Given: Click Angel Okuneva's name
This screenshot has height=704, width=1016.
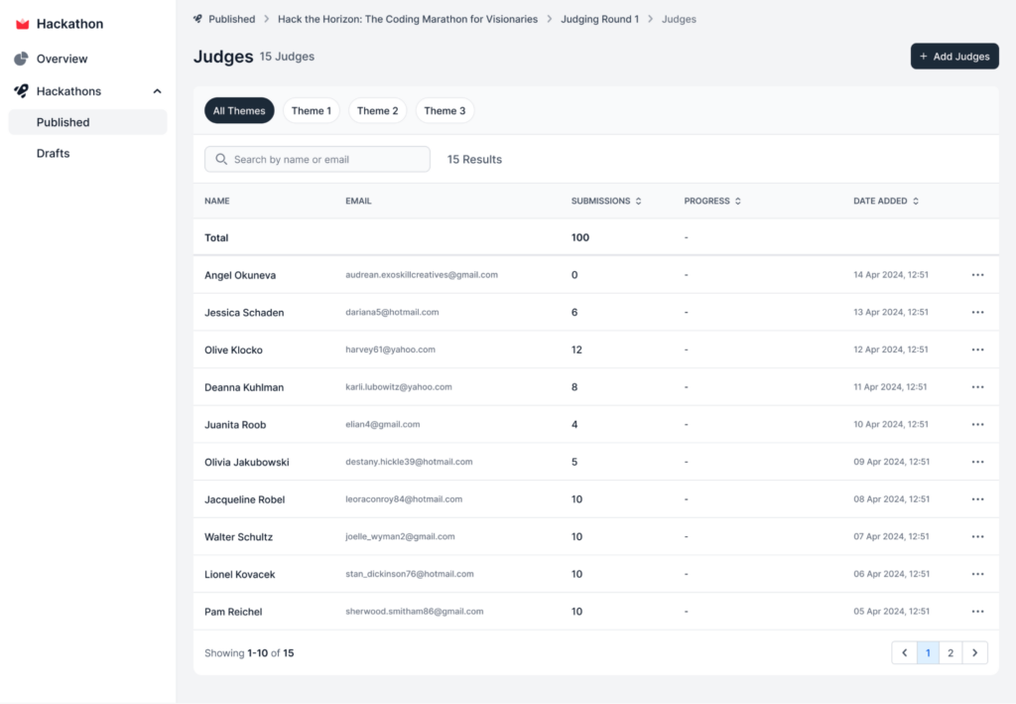Looking at the screenshot, I should [x=240, y=275].
